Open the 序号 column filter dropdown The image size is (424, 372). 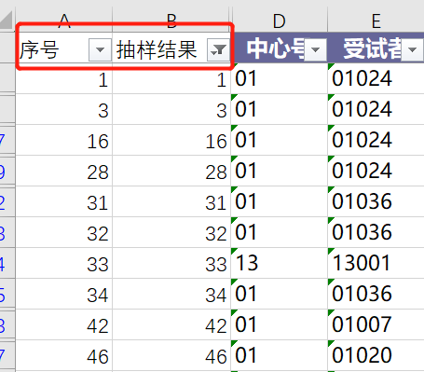[100, 49]
